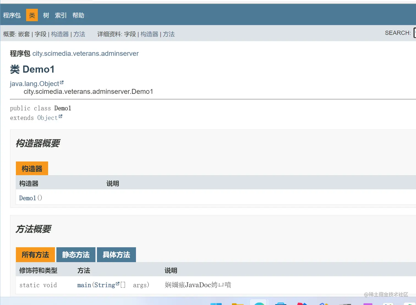Image resolution: width=416 pixels, height=305 pixels.
Task: Click the city.scimedia.veterans.adminserver.Demo1 hierarchy text
Action: pos(88,92)
